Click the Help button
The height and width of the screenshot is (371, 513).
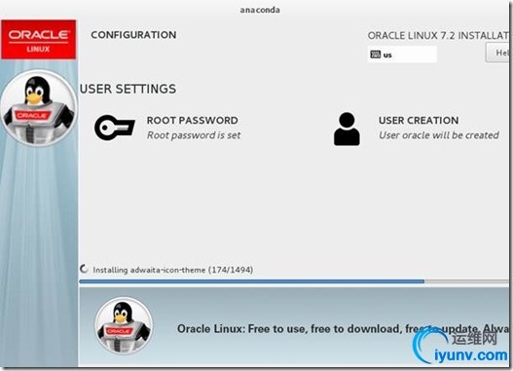tap(498, 53)
